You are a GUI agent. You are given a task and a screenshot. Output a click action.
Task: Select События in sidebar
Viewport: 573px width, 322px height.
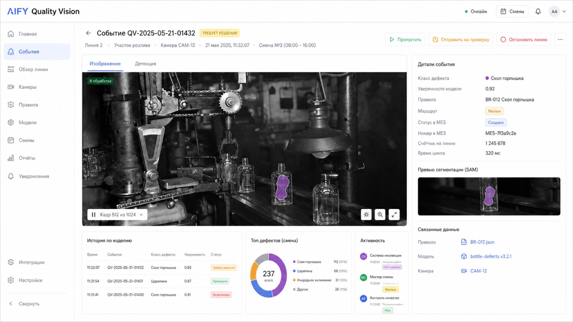click(37, 52)
